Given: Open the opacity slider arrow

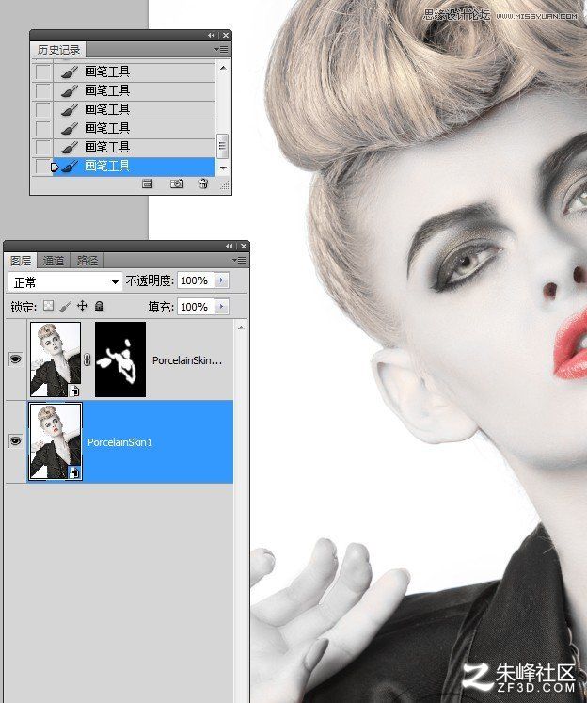Looking at the screenshot, I should [221, 280].
